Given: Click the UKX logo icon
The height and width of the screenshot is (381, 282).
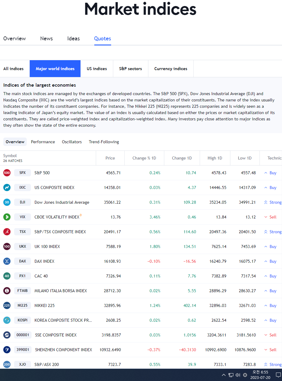Looking at the screenshot, I should tap(7, 246).
